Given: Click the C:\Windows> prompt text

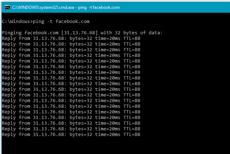Looking at the screenshot, I should click(x=17, y=22).
